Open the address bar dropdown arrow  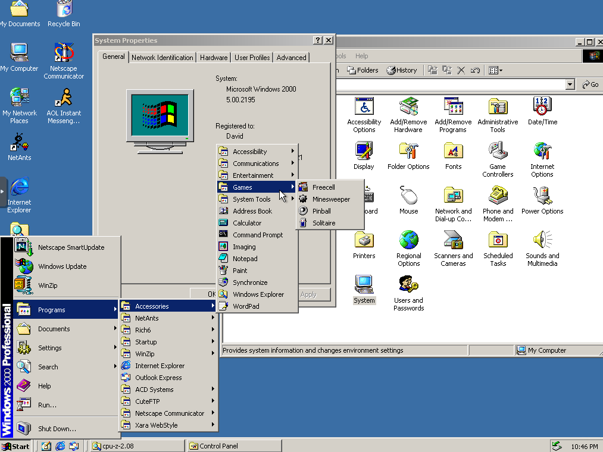pyautogui.click(x=570, y=85)
